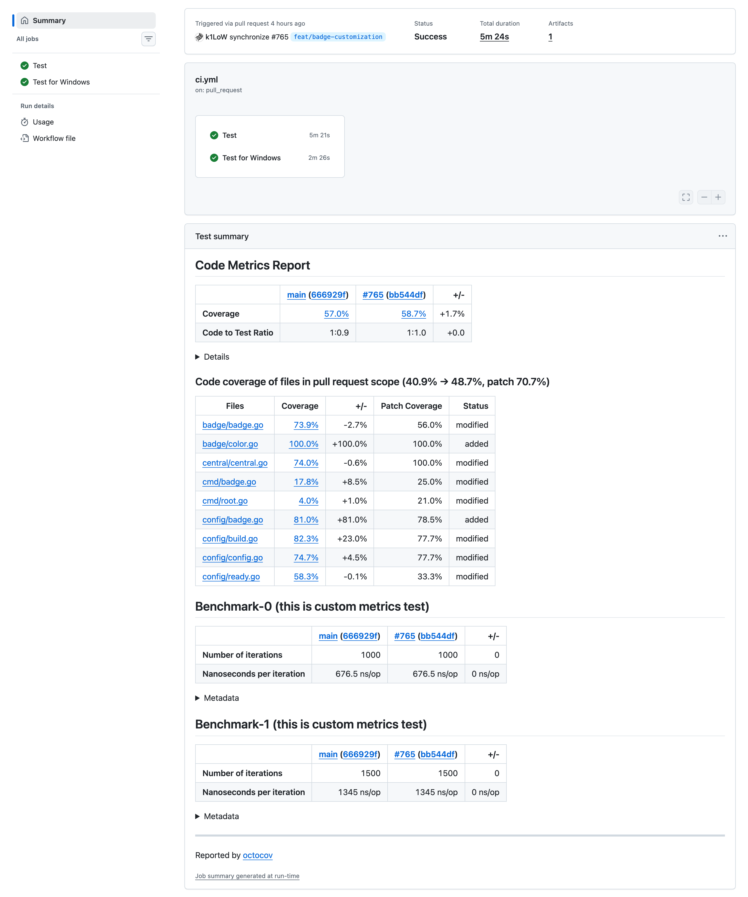The image size is (748, 897).
Task: Open main link in Benchmark-0 table header
Action: (x=328, y=636)
